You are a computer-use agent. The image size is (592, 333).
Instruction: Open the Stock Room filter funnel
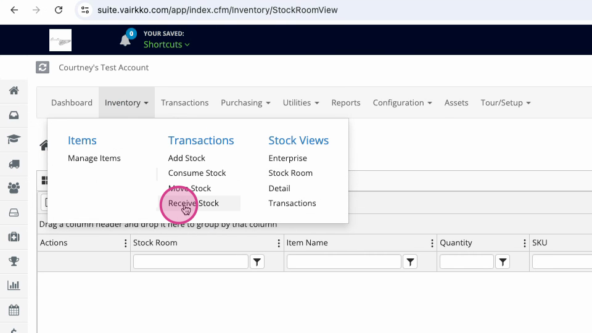click(257, 261)
